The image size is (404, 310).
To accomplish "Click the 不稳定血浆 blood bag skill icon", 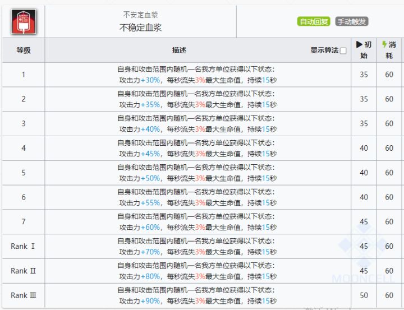I will point(24,22).
